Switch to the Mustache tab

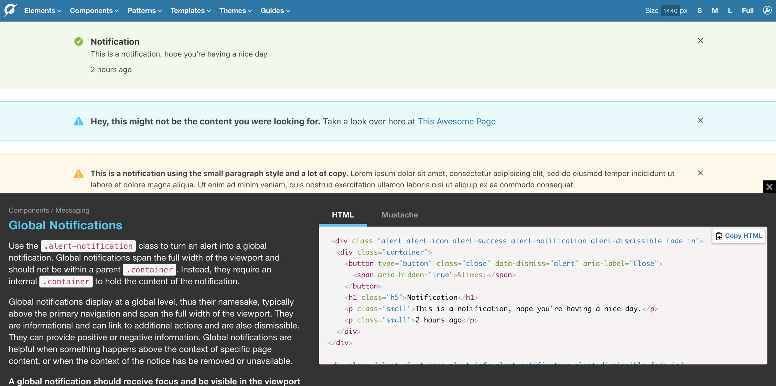(399, 214)
